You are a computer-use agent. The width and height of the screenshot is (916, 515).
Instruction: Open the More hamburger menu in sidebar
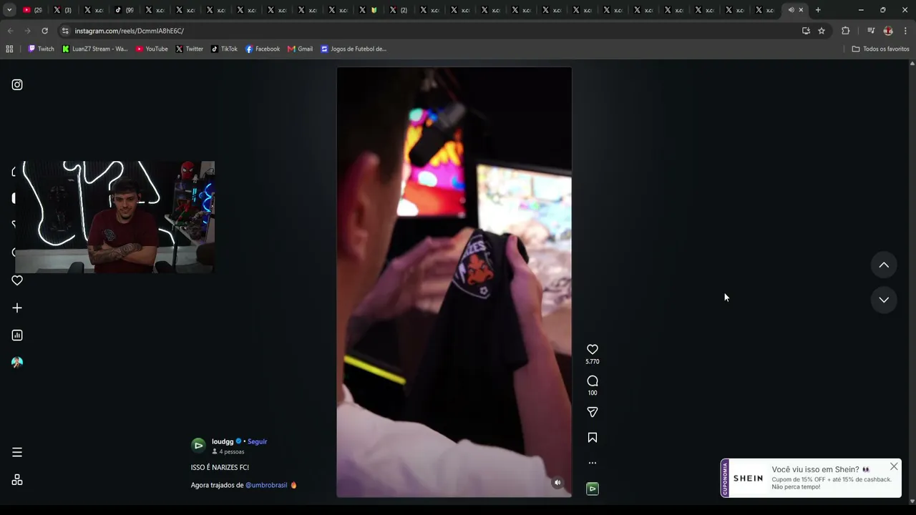point(17,452)
